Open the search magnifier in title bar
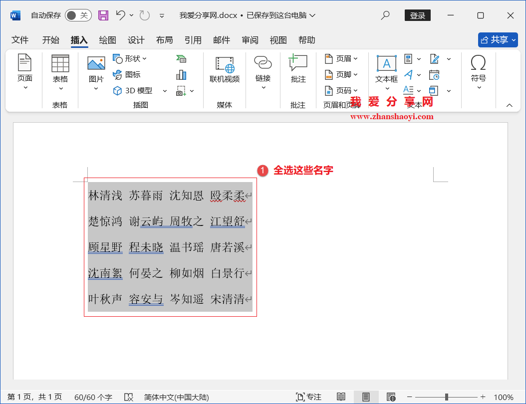This screenshot has height=404, width=526. tap(385, 15)
